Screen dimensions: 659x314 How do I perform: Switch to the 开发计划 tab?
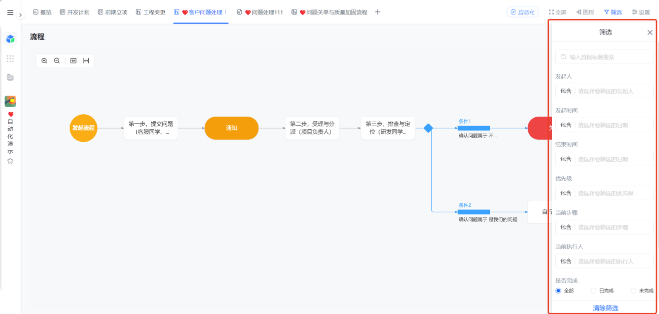click(x=74, y=12)
